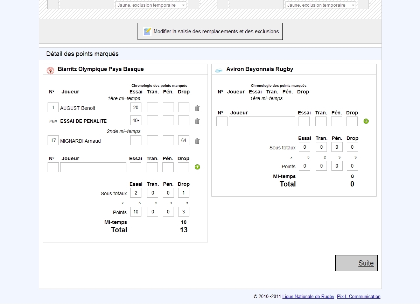The image size is (420, 304).
Task: Click the edit notepad icon beside Modifier
Action: pos(147,31)
